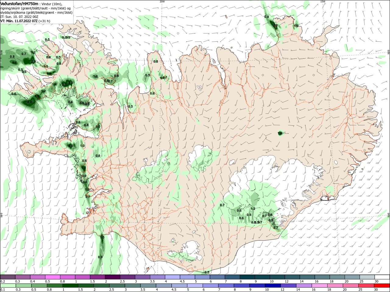Click the '30' label ending the upper legend row

[x=376, y=281]
